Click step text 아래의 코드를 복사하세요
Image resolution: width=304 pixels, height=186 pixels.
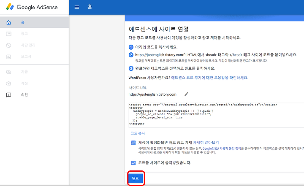pyautogui.click(x=156, y=47)
